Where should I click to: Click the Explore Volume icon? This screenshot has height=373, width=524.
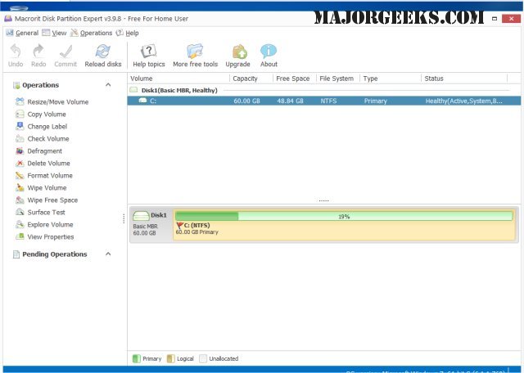(x=20, y=224)
